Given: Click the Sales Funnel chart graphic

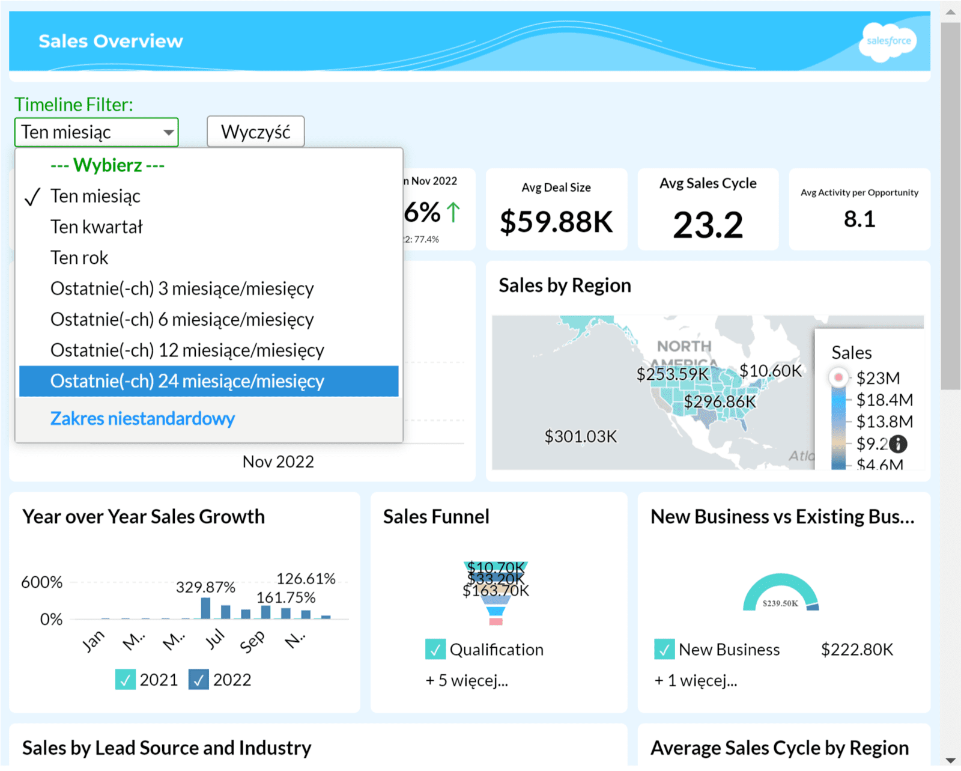Looking at the screenshot, I should (496, 593).
